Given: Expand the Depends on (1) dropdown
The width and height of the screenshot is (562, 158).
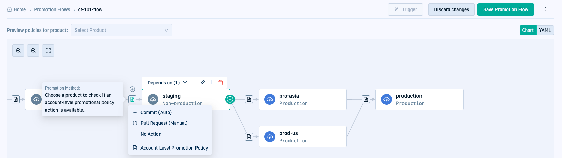Looking at the screenshot, I should click(167, 83).
